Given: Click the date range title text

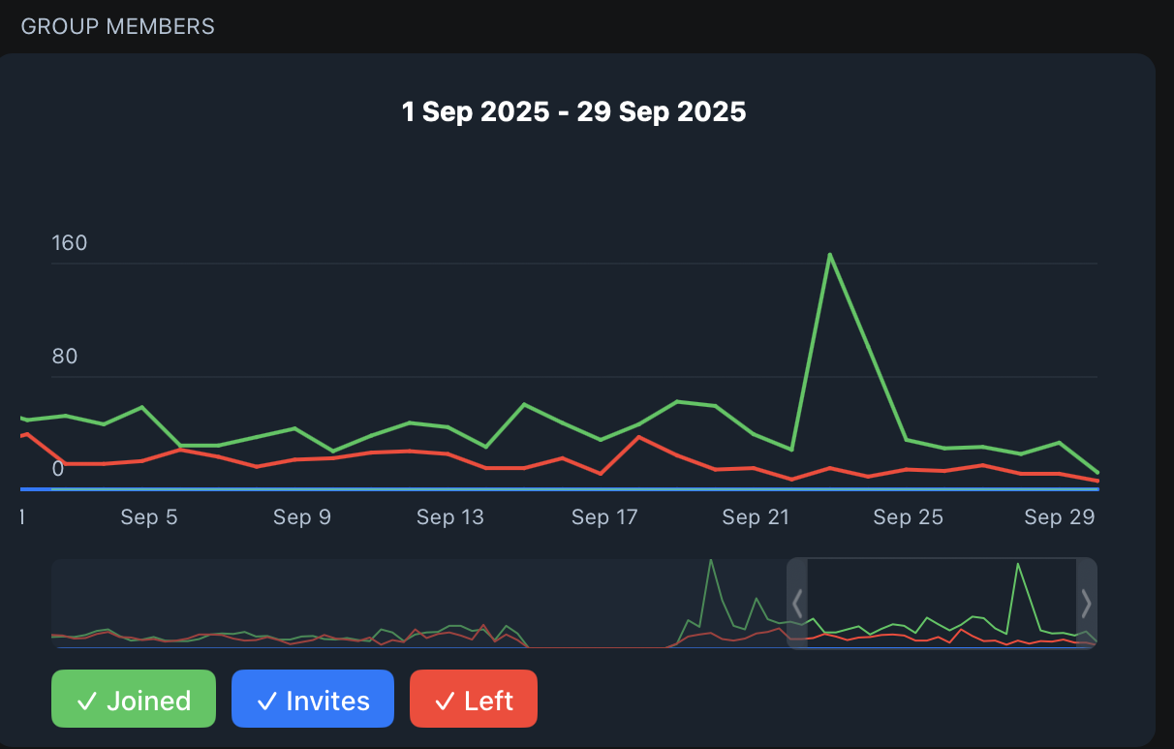Looking at the screenshot, I should [574, 111].
